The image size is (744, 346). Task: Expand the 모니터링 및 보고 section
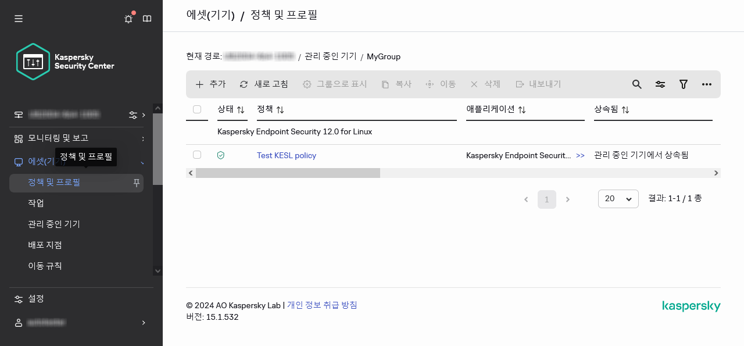(x=58, y=138)
